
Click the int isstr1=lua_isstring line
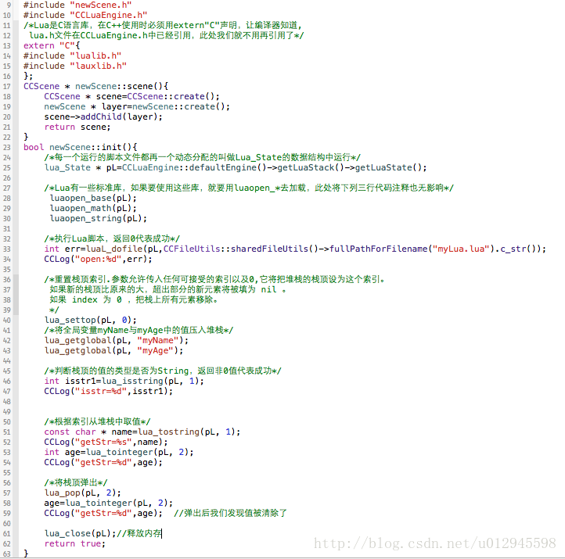(x=124, y=382)
